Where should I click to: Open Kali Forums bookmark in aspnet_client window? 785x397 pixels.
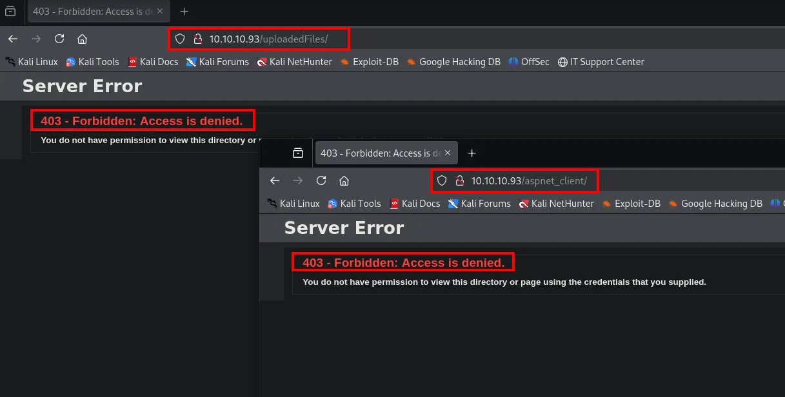coord(479,204)
